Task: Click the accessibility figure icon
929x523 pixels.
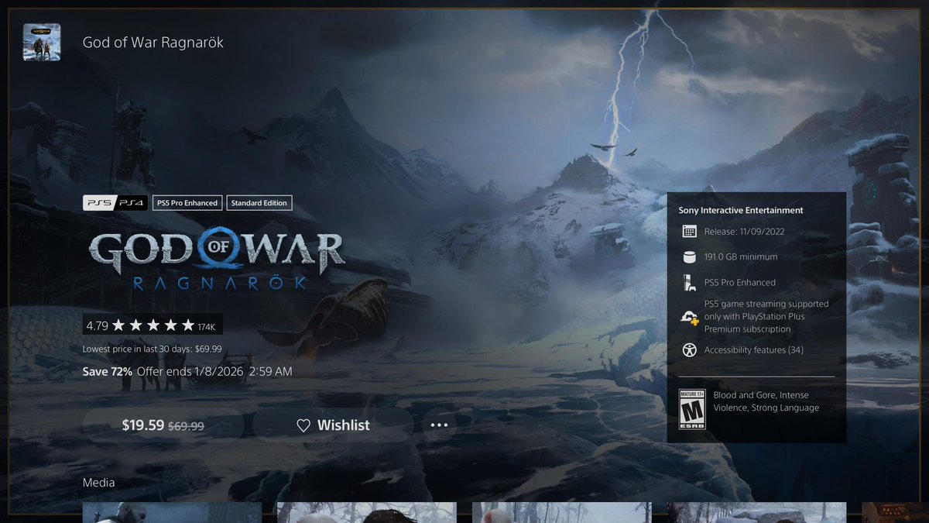Action: pyautogui.click(x=689, y=349)
